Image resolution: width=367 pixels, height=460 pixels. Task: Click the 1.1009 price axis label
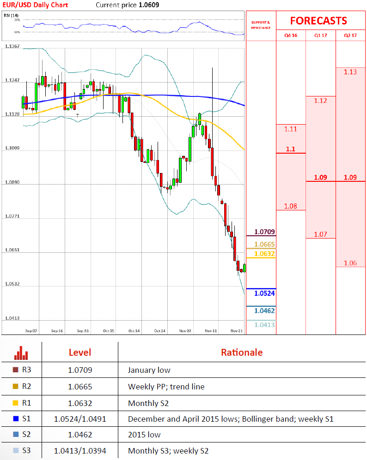(x=12, y=148)
